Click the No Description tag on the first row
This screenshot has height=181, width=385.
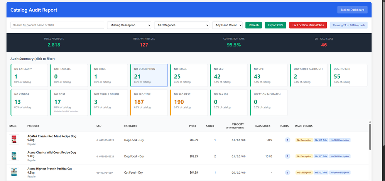[x=304, y=140]
